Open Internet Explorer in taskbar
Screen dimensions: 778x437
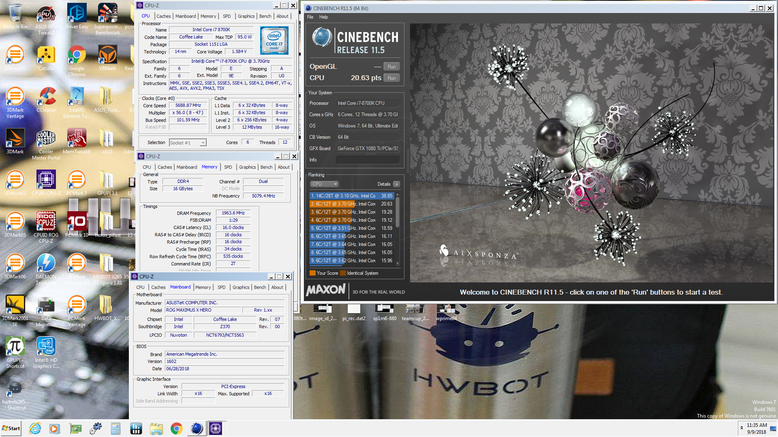[x=35, y=429]
